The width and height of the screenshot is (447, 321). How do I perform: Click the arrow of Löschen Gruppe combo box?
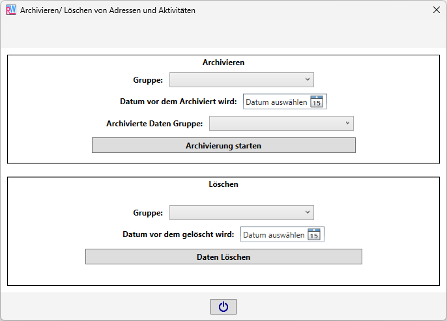[308, 212]
